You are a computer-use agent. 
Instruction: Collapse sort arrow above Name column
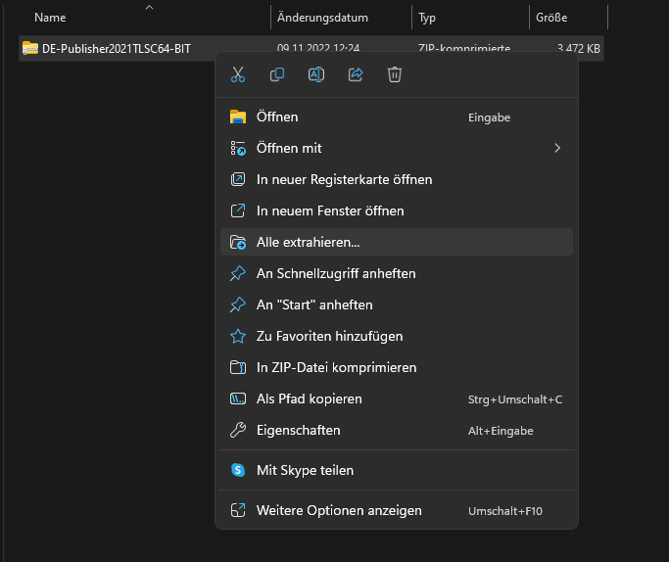pos(149,8)
